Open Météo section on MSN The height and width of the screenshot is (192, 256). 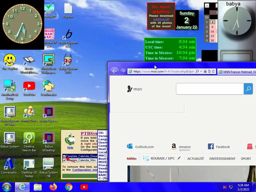pyautogui.click(x=131, y=158)
